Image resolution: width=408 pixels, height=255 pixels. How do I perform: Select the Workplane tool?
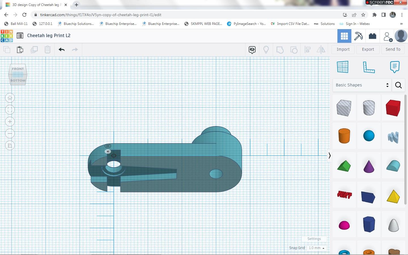(x=343, y=67)
